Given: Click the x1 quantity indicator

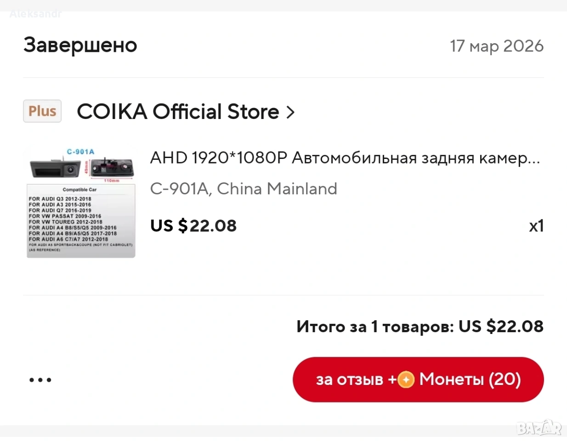Looking at the screenshot, I should click(536, 226).
